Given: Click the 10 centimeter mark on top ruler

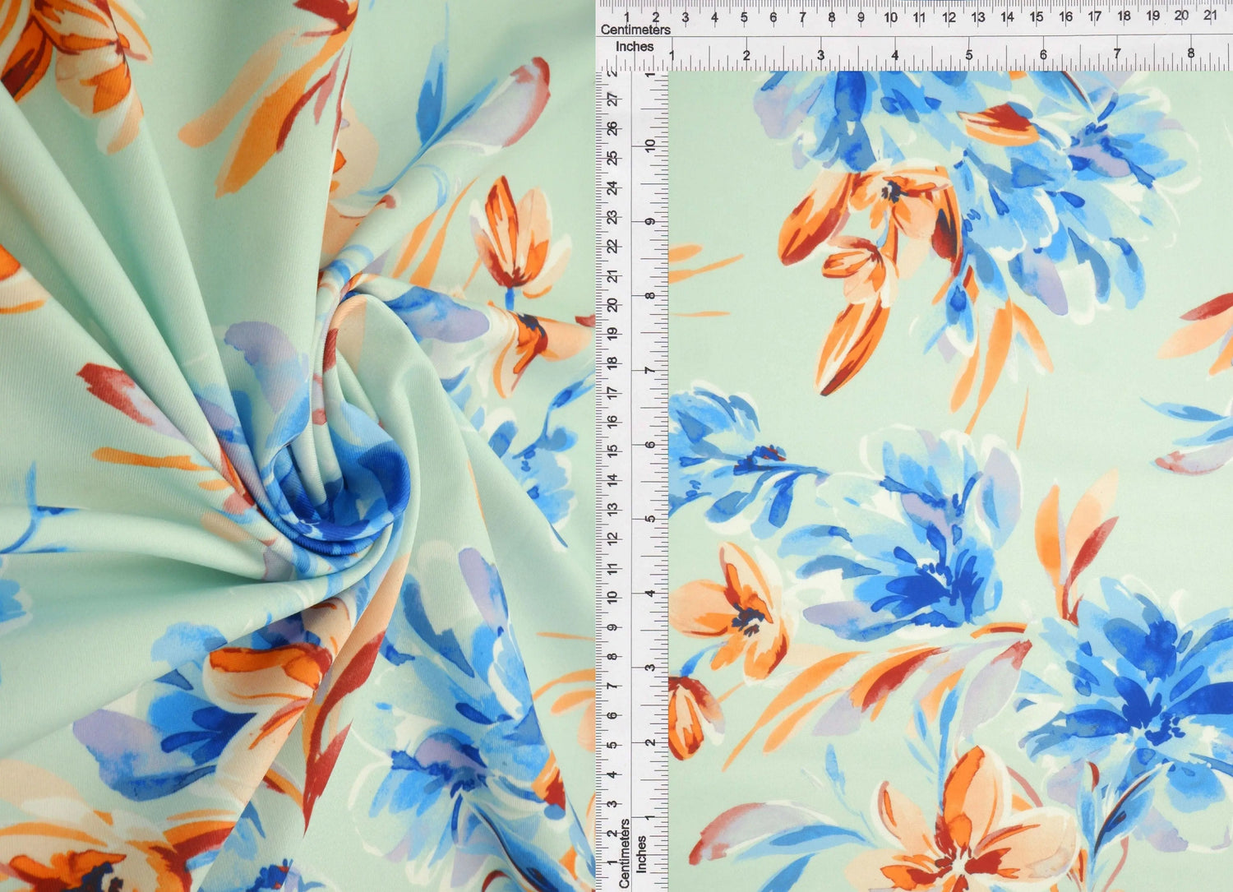Looking at the screenshot, I should [x=890, y=16].
